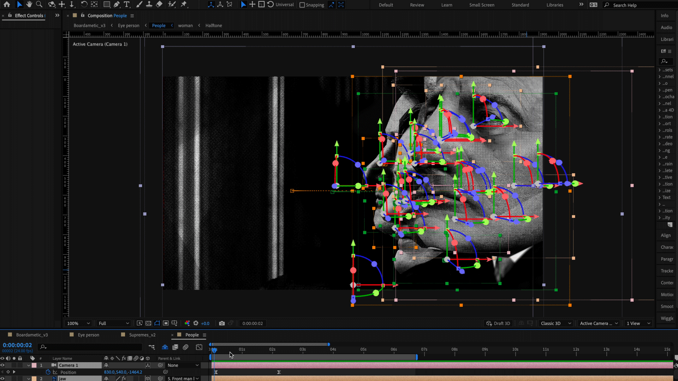Open the Audio panel
Image resolution: width=678 pixels, height=381 pixels.
point(666,28)
